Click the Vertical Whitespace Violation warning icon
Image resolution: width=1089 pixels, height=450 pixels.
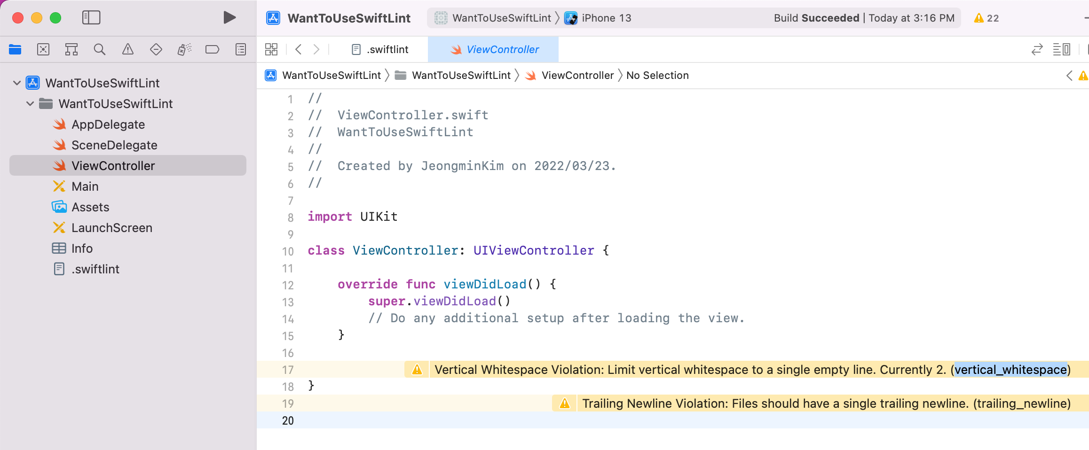coord(417,370)
